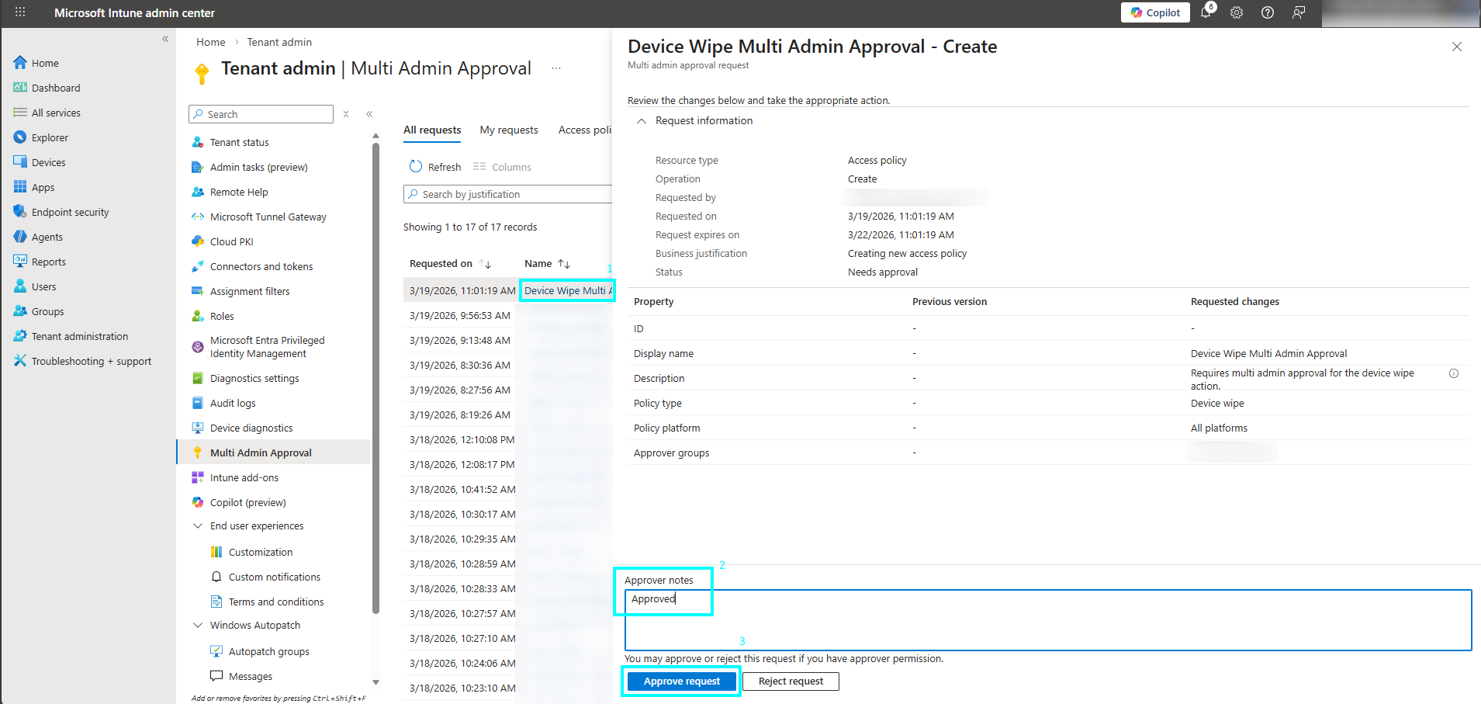Open the Copilot button in header
1481x704 pixels.
pyautogui.click(x=1155, y=12)
